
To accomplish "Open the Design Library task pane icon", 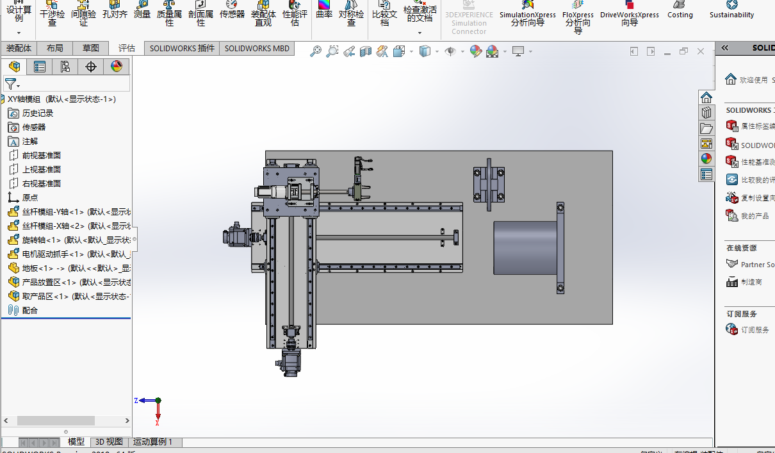I will coord(706,113).
